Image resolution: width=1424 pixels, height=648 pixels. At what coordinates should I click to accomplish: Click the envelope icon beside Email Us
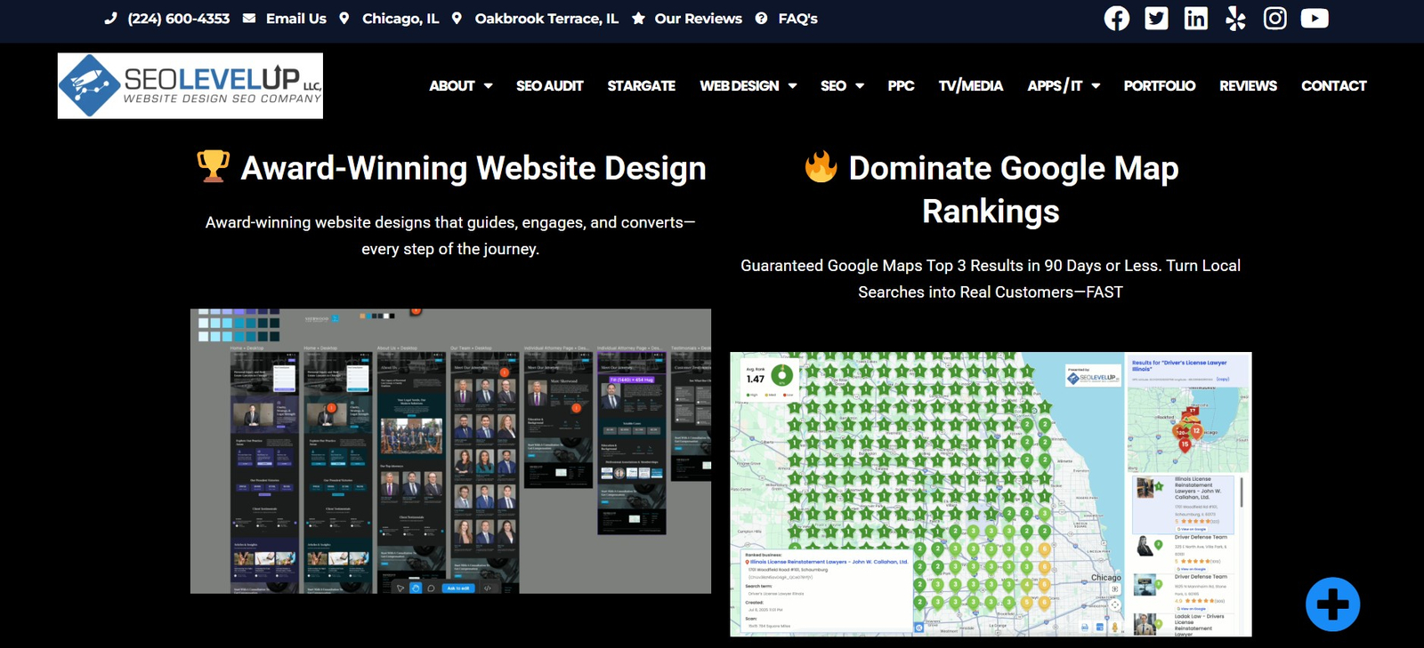coord(249,19)
